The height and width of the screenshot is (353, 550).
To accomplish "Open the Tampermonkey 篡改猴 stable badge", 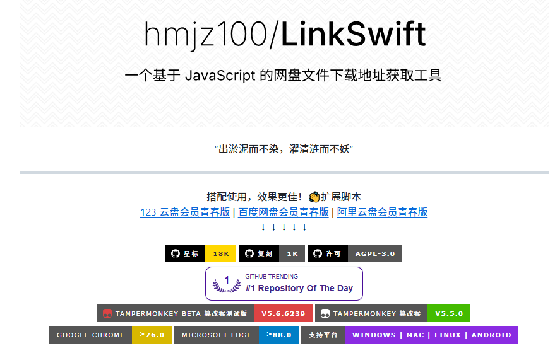I will [393, 313].
